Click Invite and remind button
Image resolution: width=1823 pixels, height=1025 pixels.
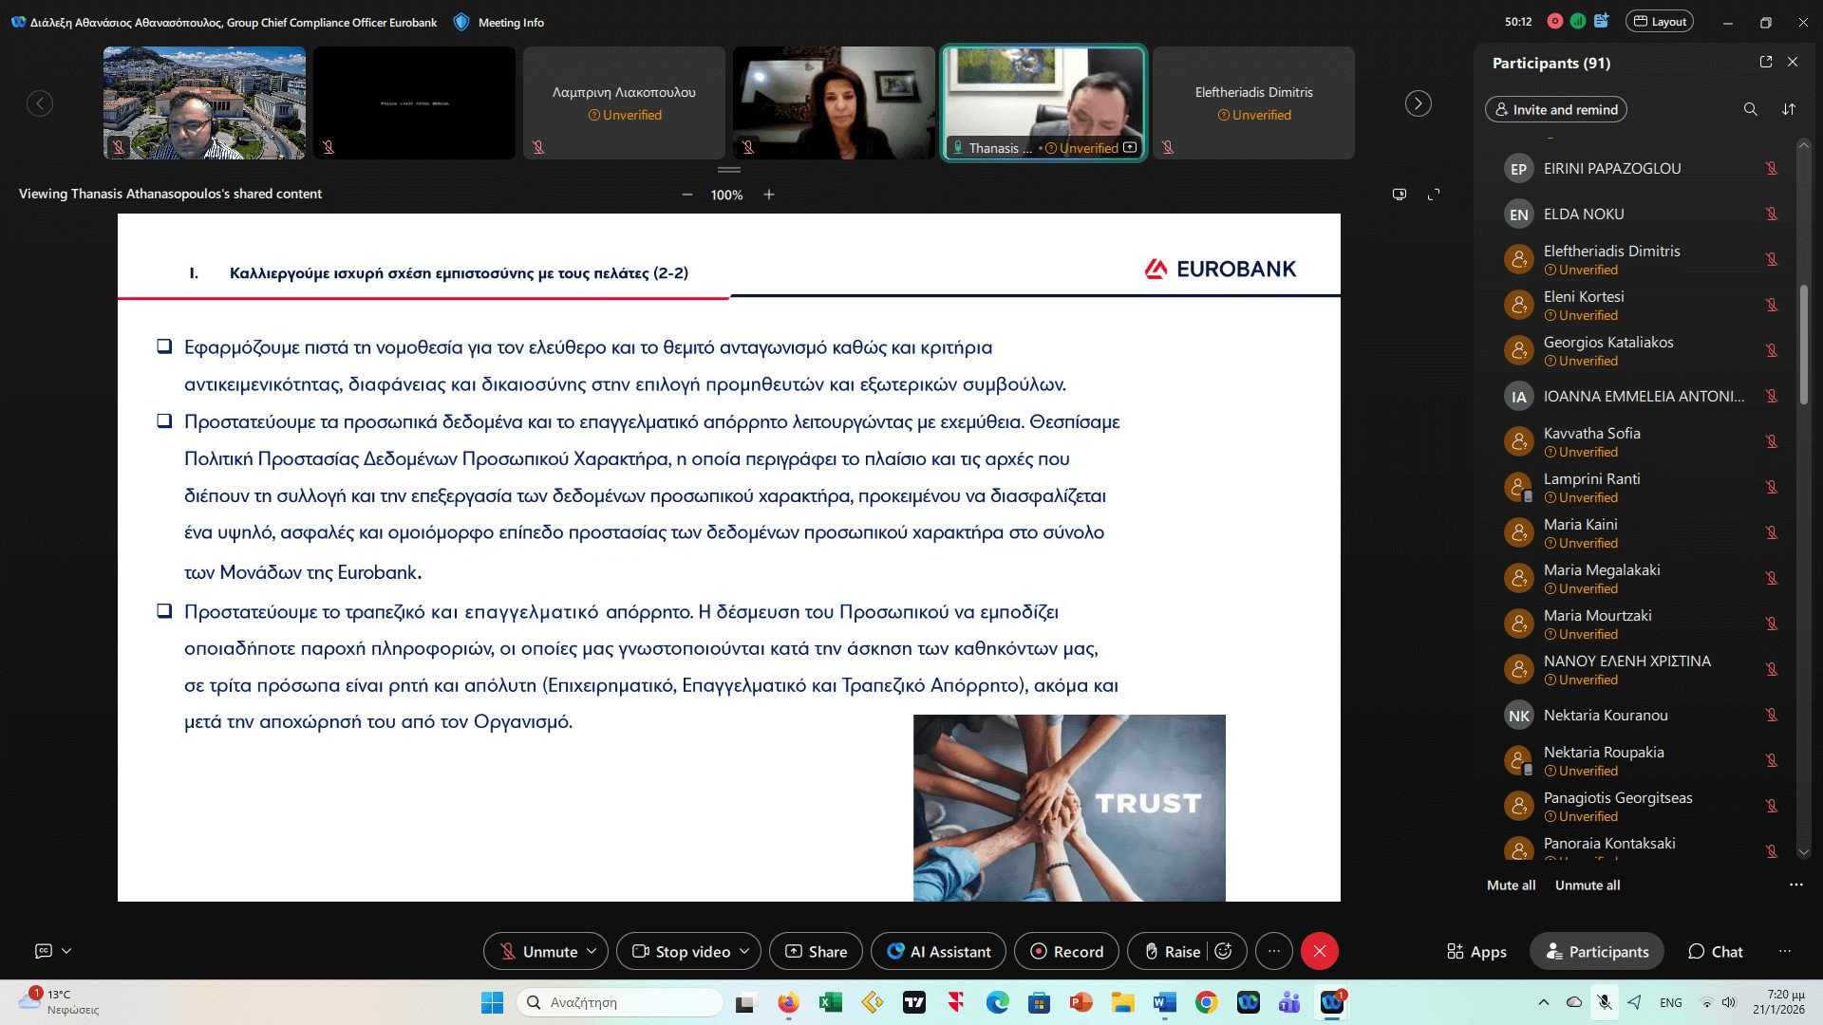click(x=1556, y=109)
